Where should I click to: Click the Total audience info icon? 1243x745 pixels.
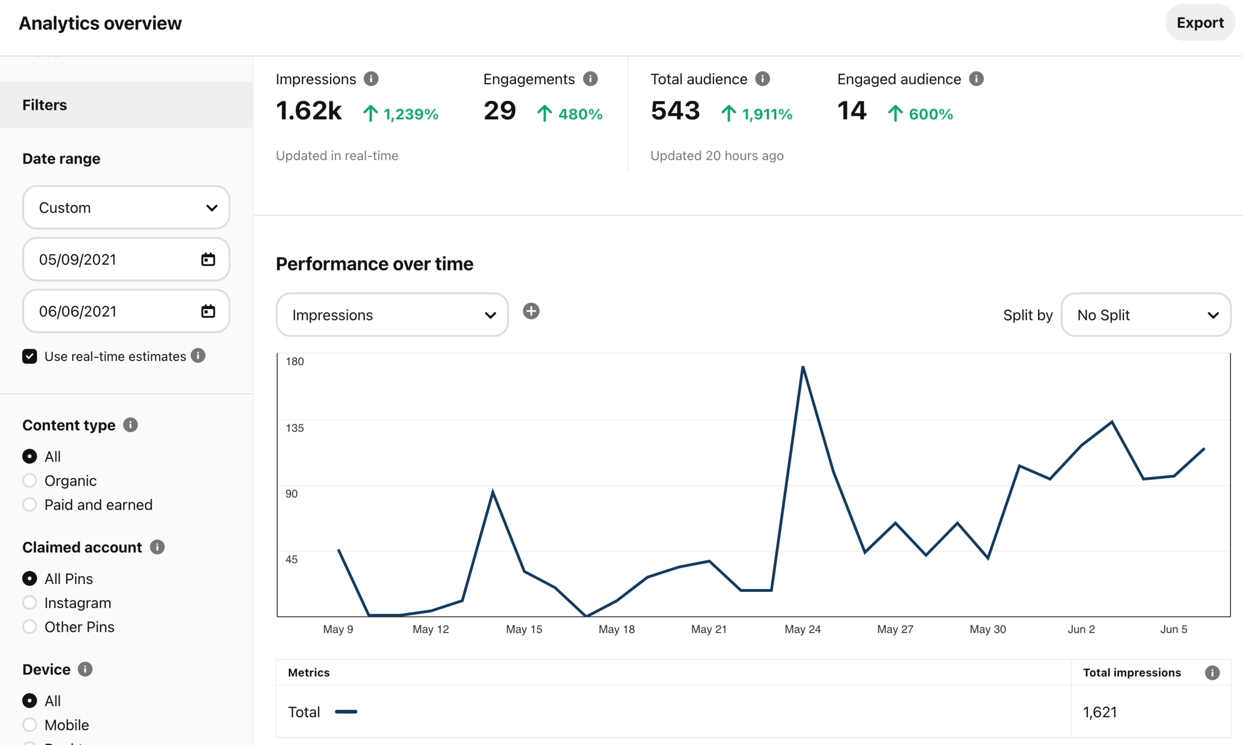pos(762,79)
